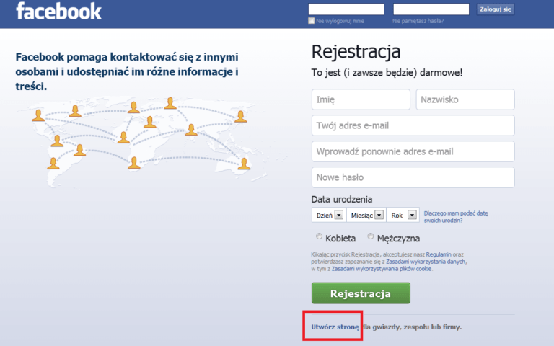This screenshot has width=554, height=346.
Task: Click into the Nowe hasło field
Action: point(413,177)
